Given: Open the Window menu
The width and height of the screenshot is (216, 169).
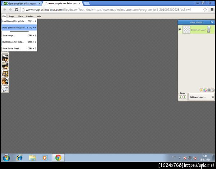Looking at the screenshot, I should (30, 17).
